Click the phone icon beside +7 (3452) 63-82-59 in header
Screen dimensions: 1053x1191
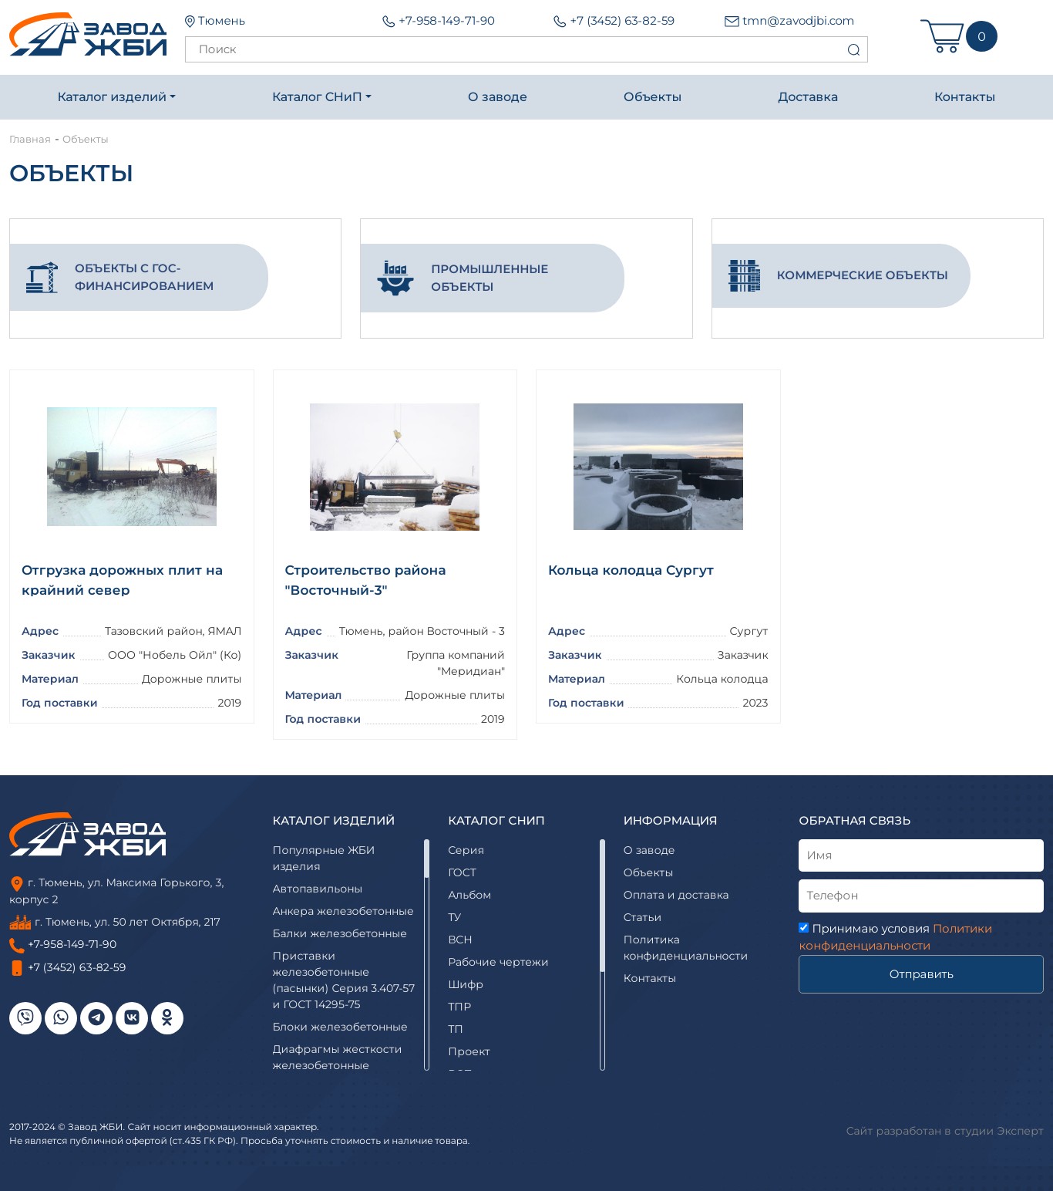pos(560,22)
